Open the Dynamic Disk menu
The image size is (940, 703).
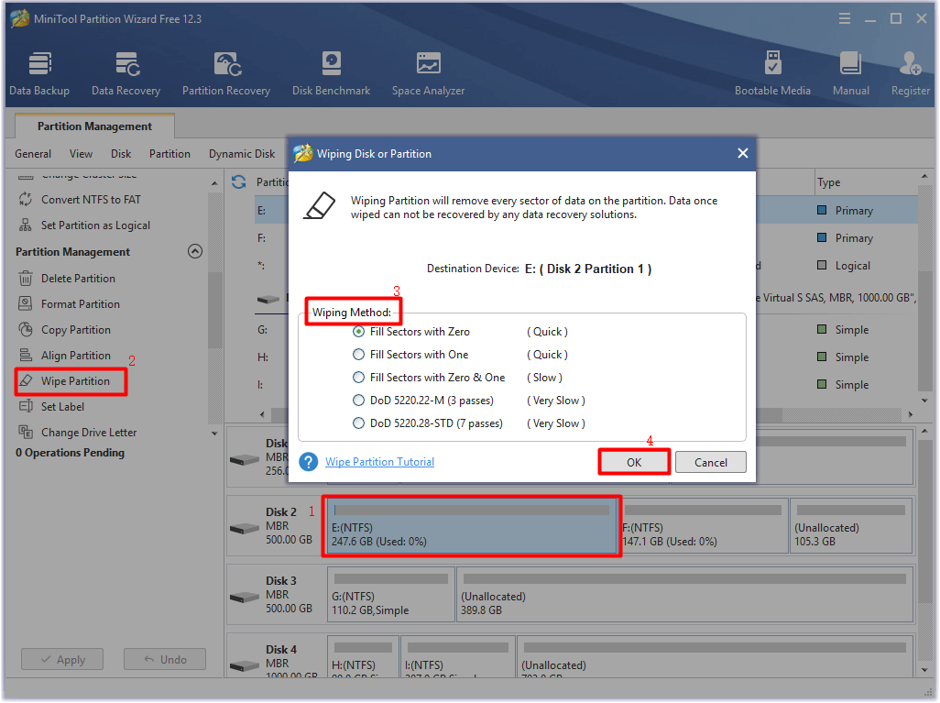click(x=242, y=154)
